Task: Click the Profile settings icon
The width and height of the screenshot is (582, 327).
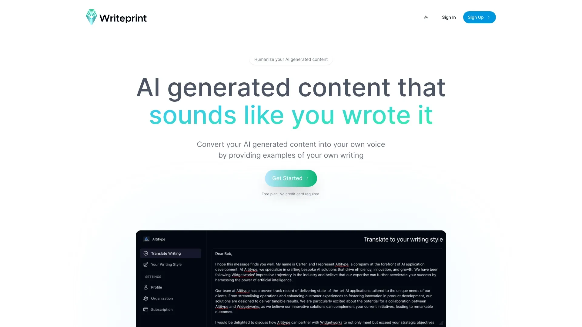Action: pos(146,287)
